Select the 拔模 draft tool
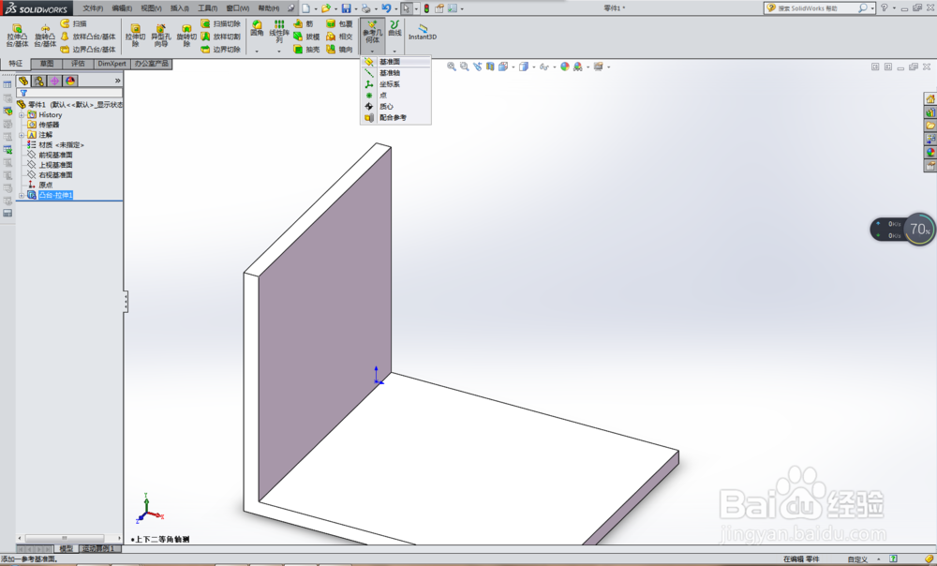Screen dimensions: 937x566 click(306, 37)
